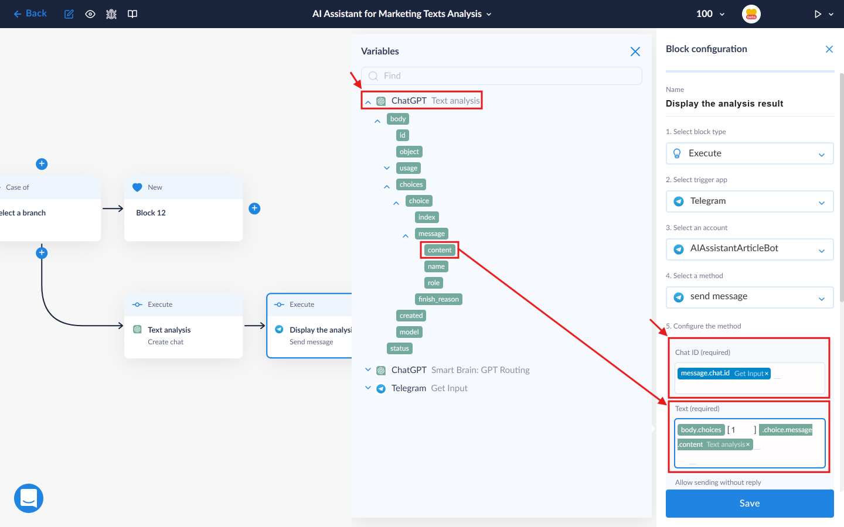Click Telegram icon beside Get Input
Screen dimensions: 844x527
coord(381,389)
